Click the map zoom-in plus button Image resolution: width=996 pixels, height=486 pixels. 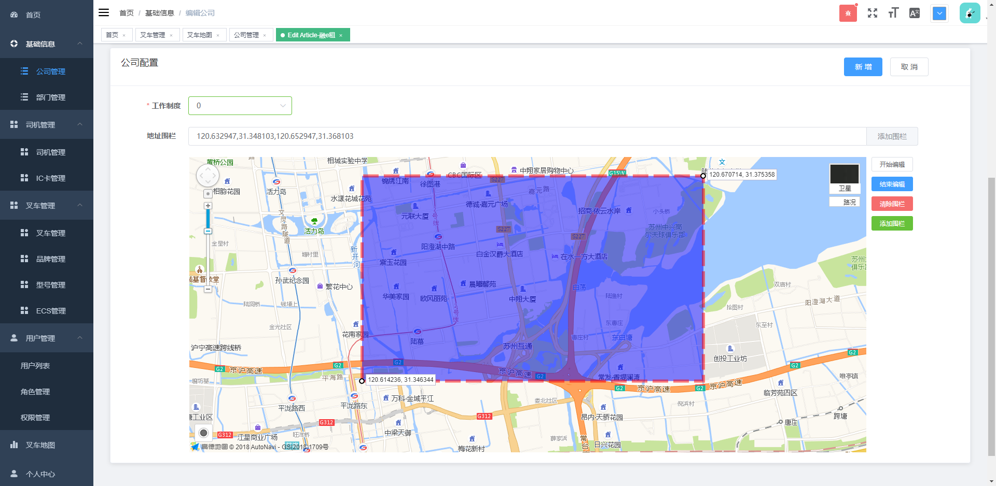[208, 206]
